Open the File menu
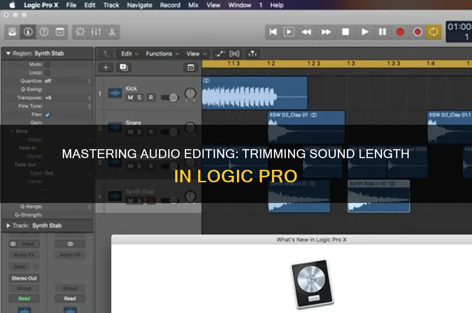Viewport: 472px width, 313px height. point(71,5)
